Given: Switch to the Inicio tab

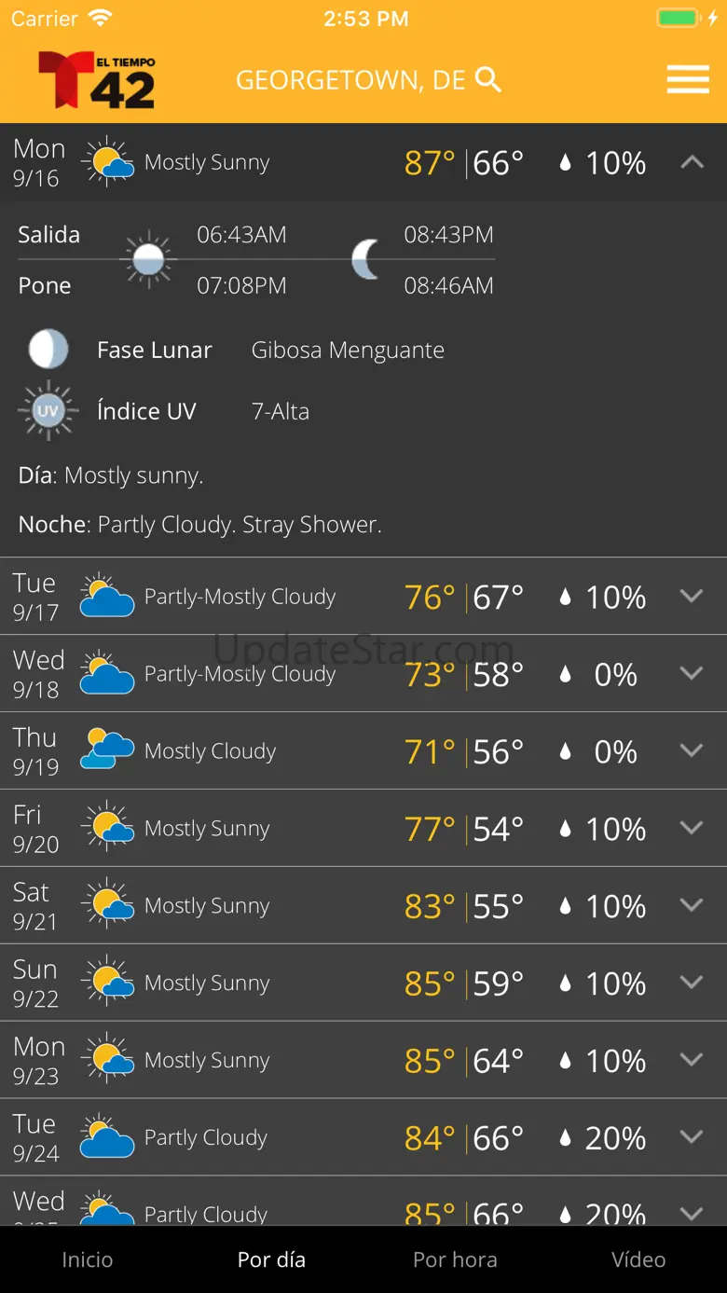Looking at the screenshot, I should pos(87,1259).
